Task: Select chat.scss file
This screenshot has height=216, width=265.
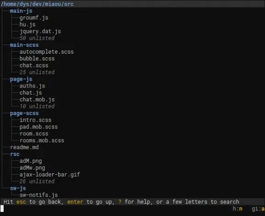Action: tap(34, 66)
